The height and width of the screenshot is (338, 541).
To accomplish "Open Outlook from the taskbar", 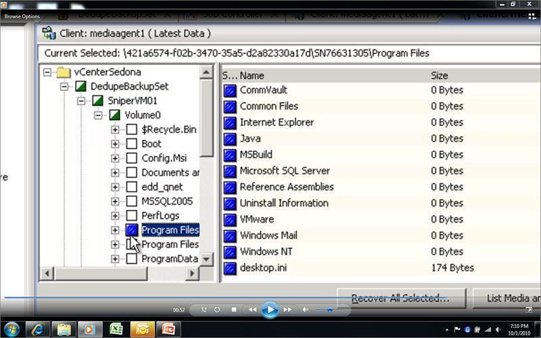I will tap(142, 329).
